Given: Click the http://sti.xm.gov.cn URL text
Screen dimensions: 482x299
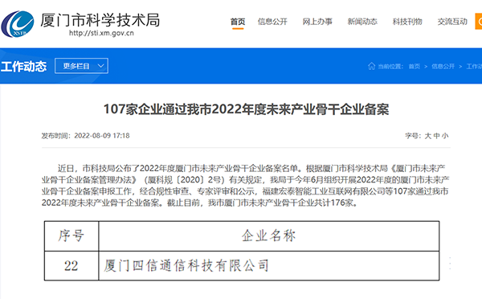Looking at the screenshot, I should 101,33.
